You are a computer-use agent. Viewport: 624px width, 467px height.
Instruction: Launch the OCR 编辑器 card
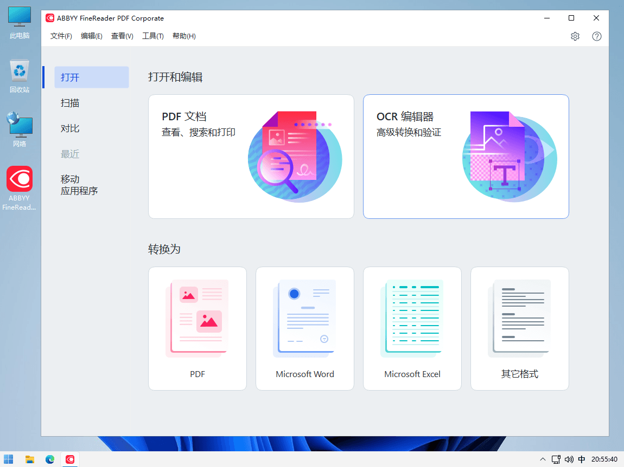coord(466,157)
